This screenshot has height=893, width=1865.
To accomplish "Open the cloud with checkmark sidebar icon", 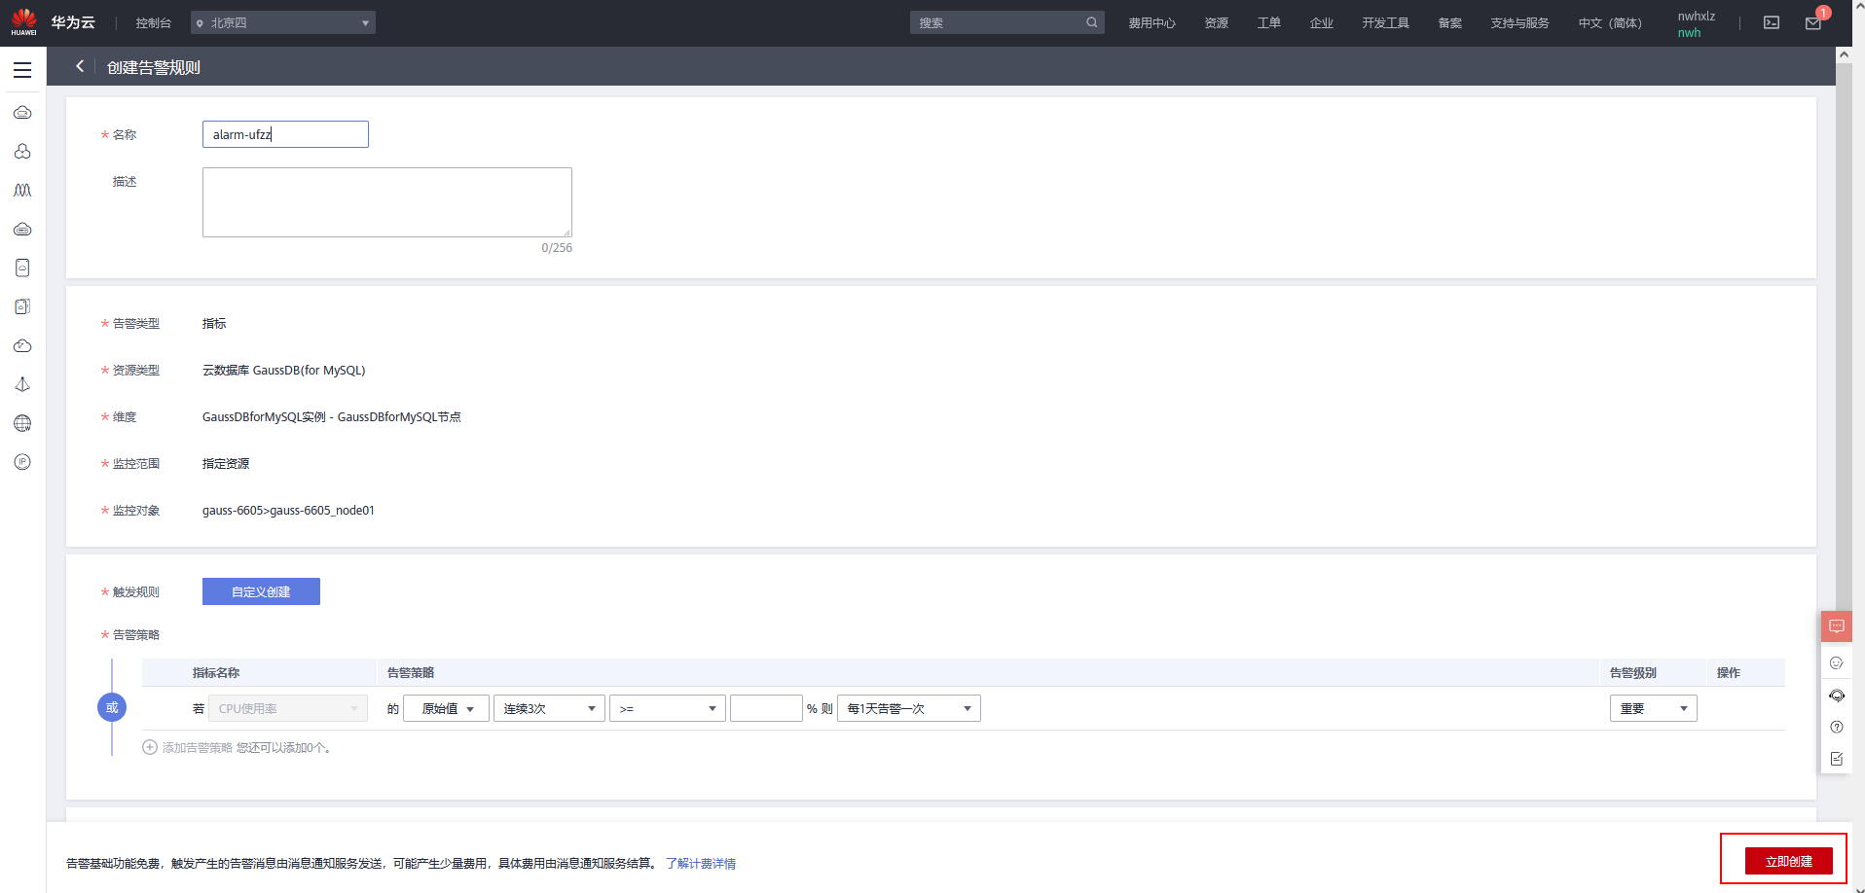I will 22,345.
